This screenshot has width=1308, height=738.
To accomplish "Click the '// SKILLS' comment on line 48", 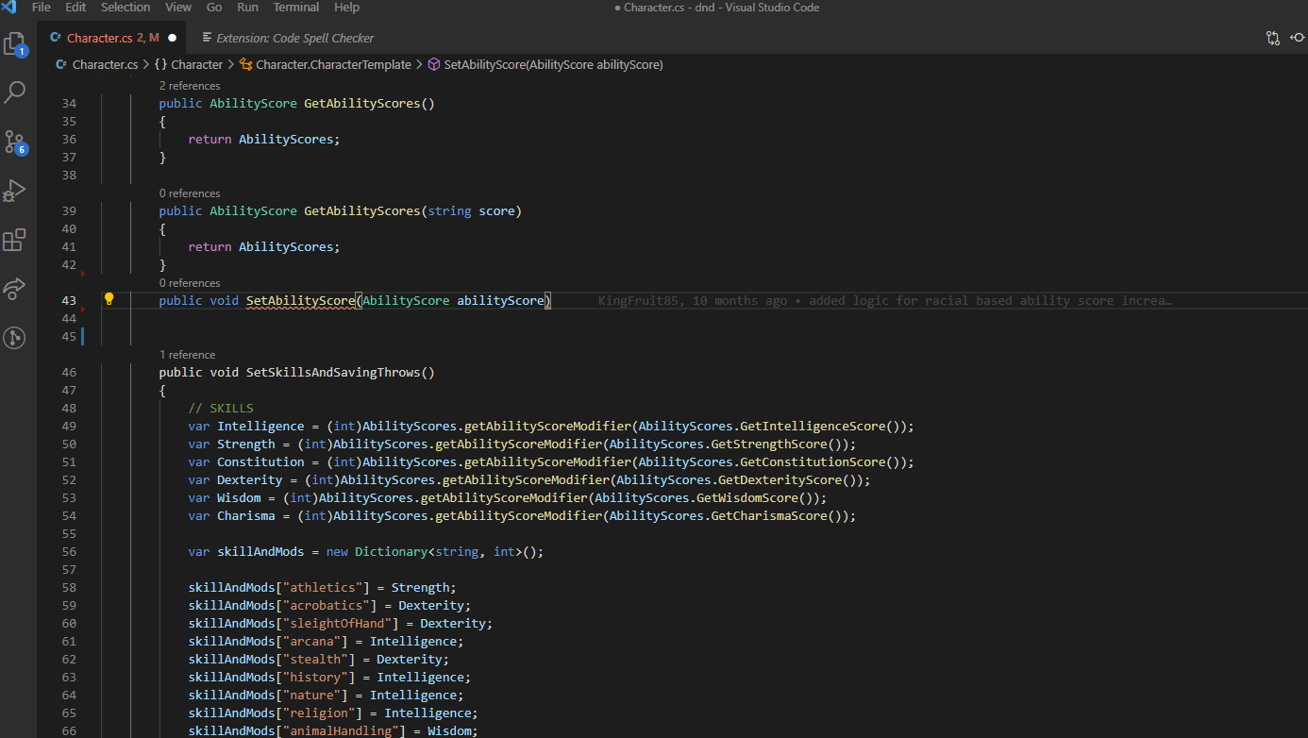I will [221, 408].
